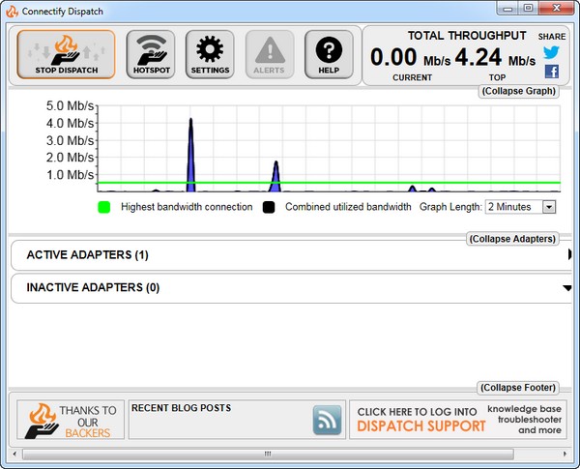Expand the Active Adapters (1) list
580x469 pixels.
click(x=290, y=255)
